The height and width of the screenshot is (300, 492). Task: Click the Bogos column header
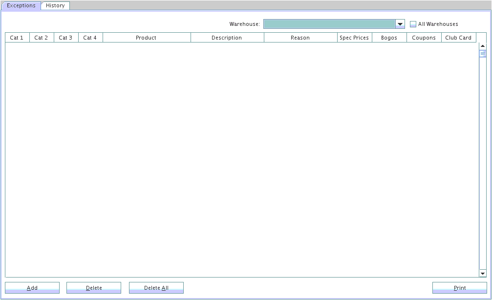click(389, 38)
